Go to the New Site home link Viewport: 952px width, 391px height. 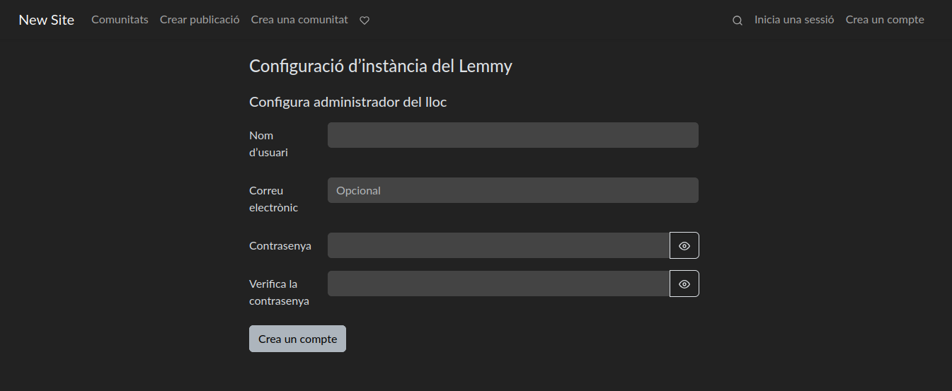click(x=46, y=20)
